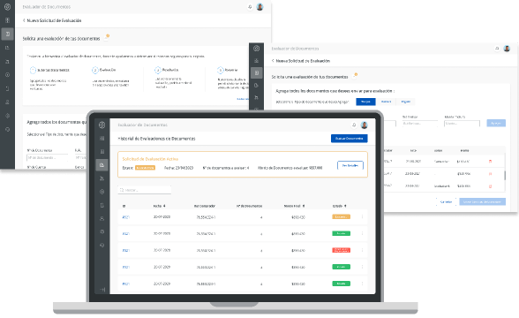The height and width of the screenshot is (318, 519).
Task: Delete the bottom table row in right window
Action: [490, 186]
